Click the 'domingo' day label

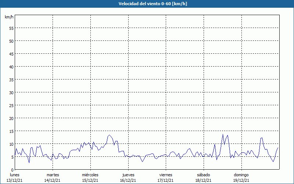[241, 175]
